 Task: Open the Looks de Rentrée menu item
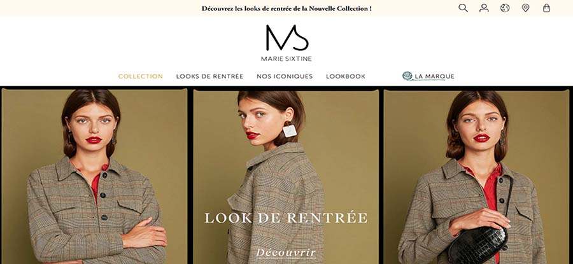[209, 76]
